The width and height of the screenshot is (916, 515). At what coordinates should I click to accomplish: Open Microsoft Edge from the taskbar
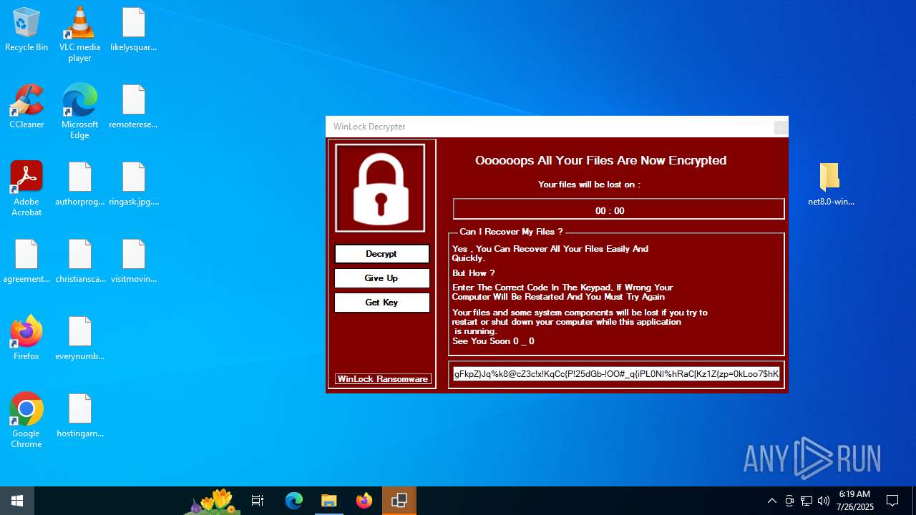point(294,501)
